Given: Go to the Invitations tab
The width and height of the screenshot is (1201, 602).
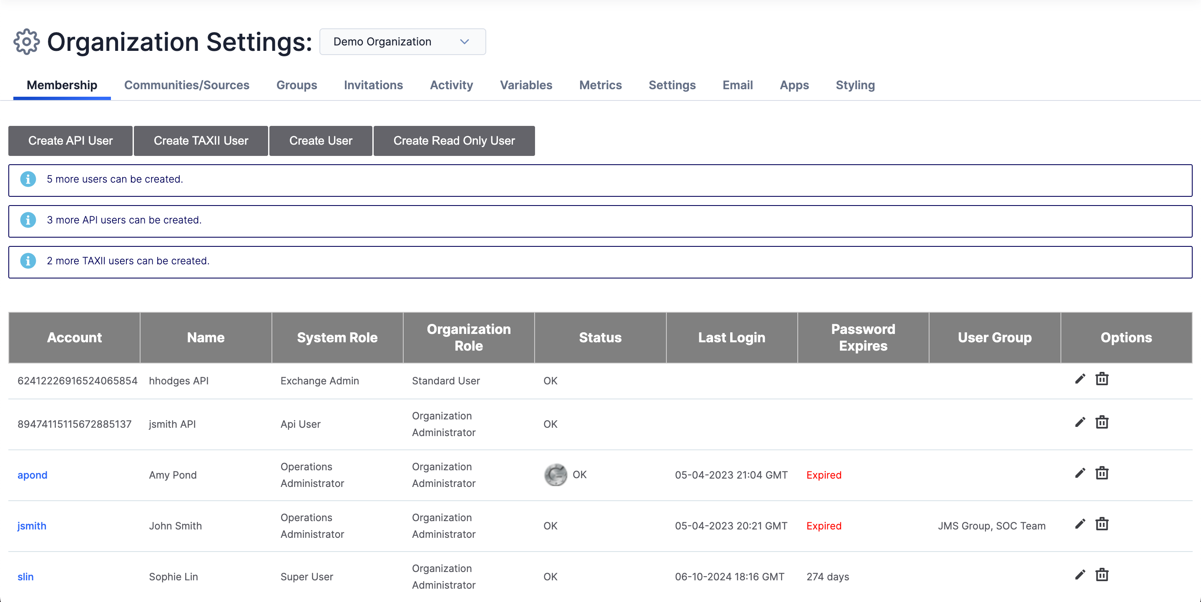Looking at the screenshot, I should [374, 85].
